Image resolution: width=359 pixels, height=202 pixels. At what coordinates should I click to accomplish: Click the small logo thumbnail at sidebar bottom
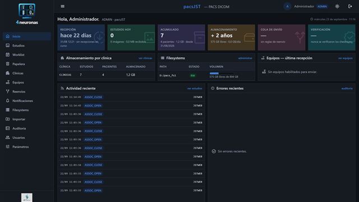[x=27, y=198]
